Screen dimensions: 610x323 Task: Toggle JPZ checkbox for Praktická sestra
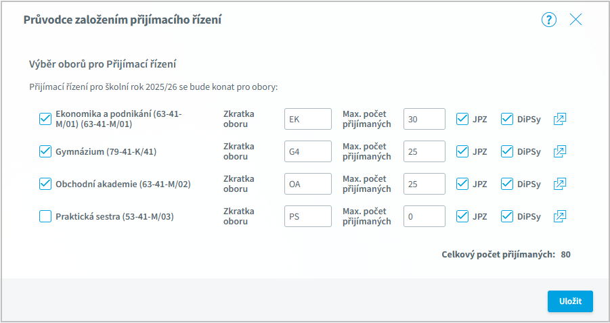coord(462,216)
